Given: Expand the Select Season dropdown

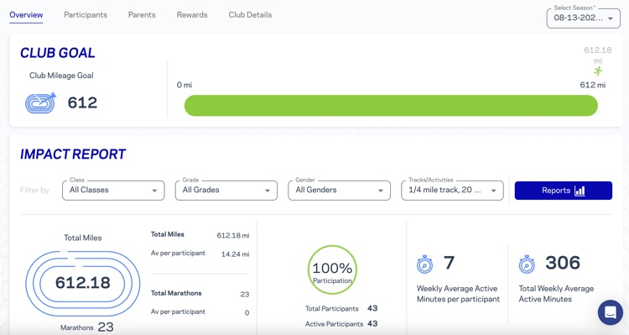Looking at the screenshot, I should pyautogui.click(x=583, y=18).
